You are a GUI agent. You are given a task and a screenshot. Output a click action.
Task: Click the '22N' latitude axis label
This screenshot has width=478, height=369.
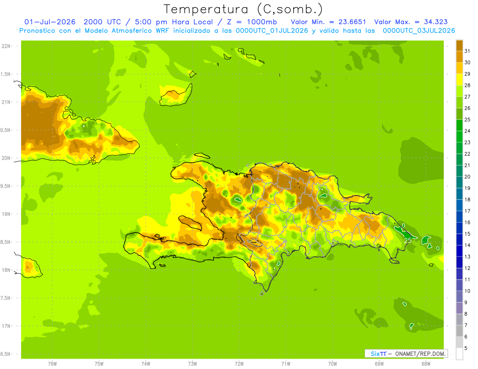click(6, 46)
